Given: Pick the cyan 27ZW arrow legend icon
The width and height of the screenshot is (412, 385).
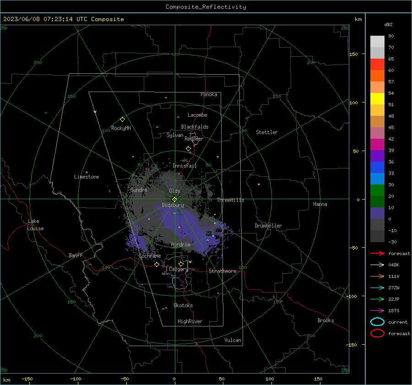Looking at the screenshot, I should coord(377,288).
